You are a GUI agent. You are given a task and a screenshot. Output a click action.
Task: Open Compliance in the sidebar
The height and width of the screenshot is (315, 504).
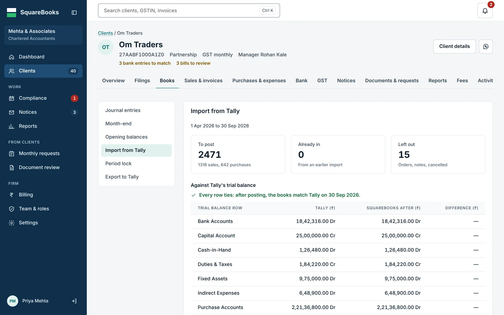tap(43, 98)
